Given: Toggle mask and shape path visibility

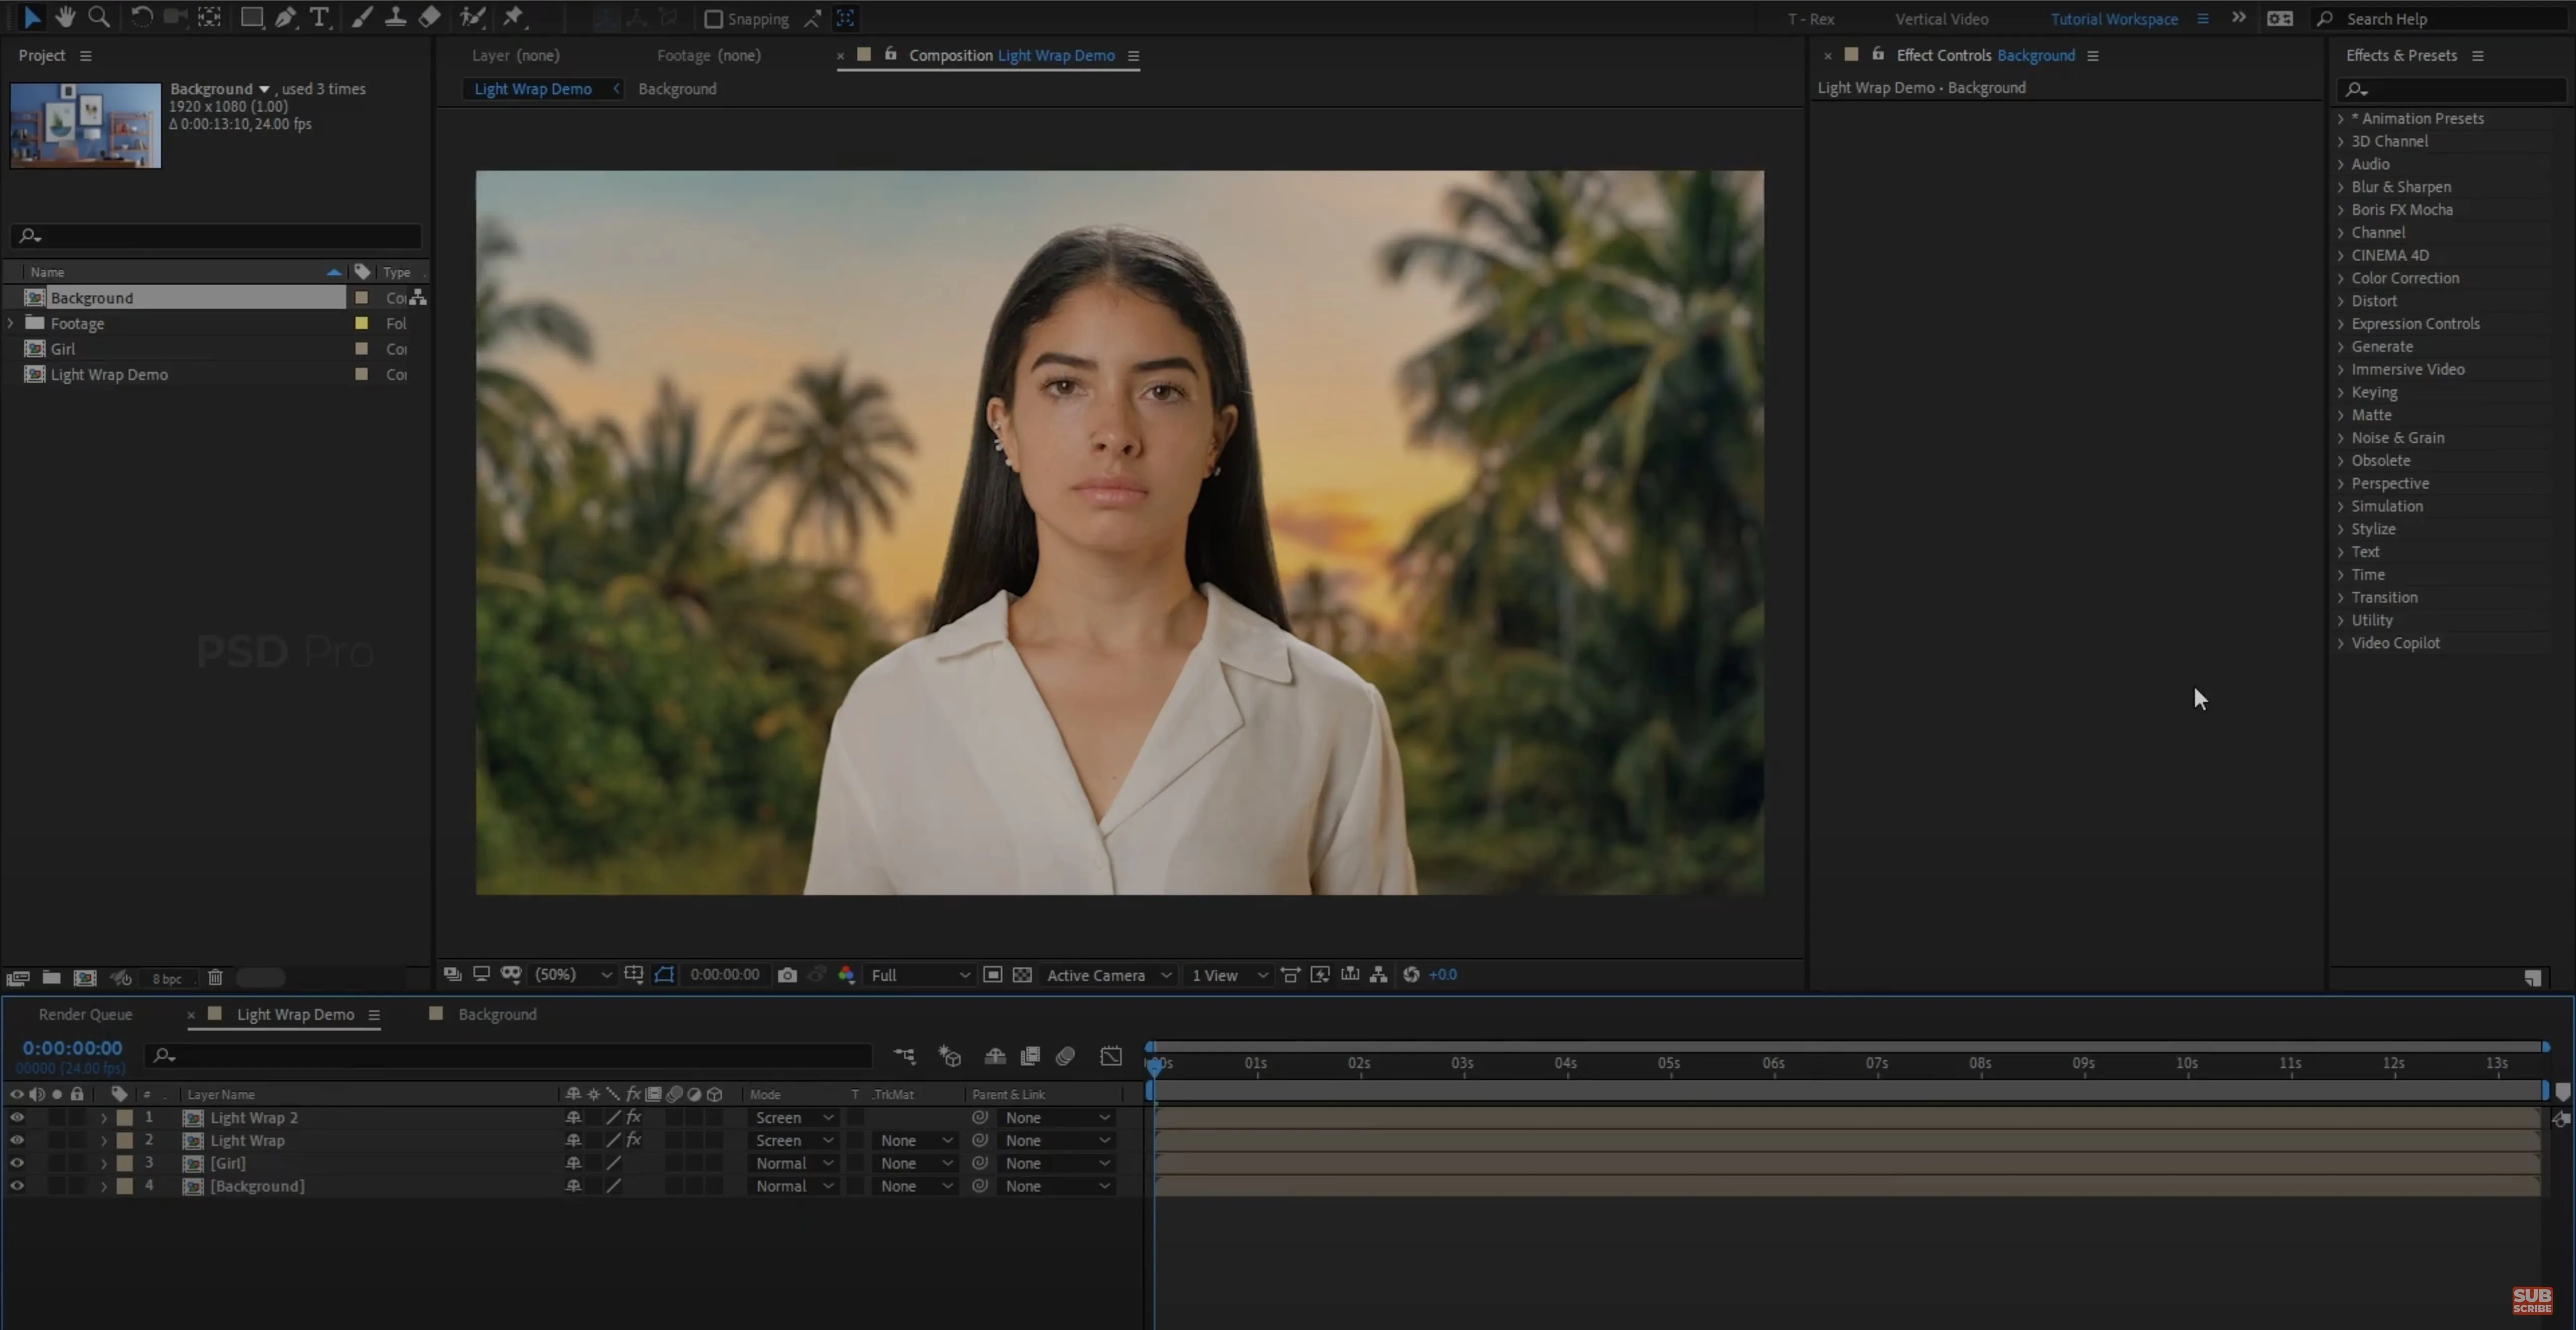Looking at the screenshot, I should [664, 975].
